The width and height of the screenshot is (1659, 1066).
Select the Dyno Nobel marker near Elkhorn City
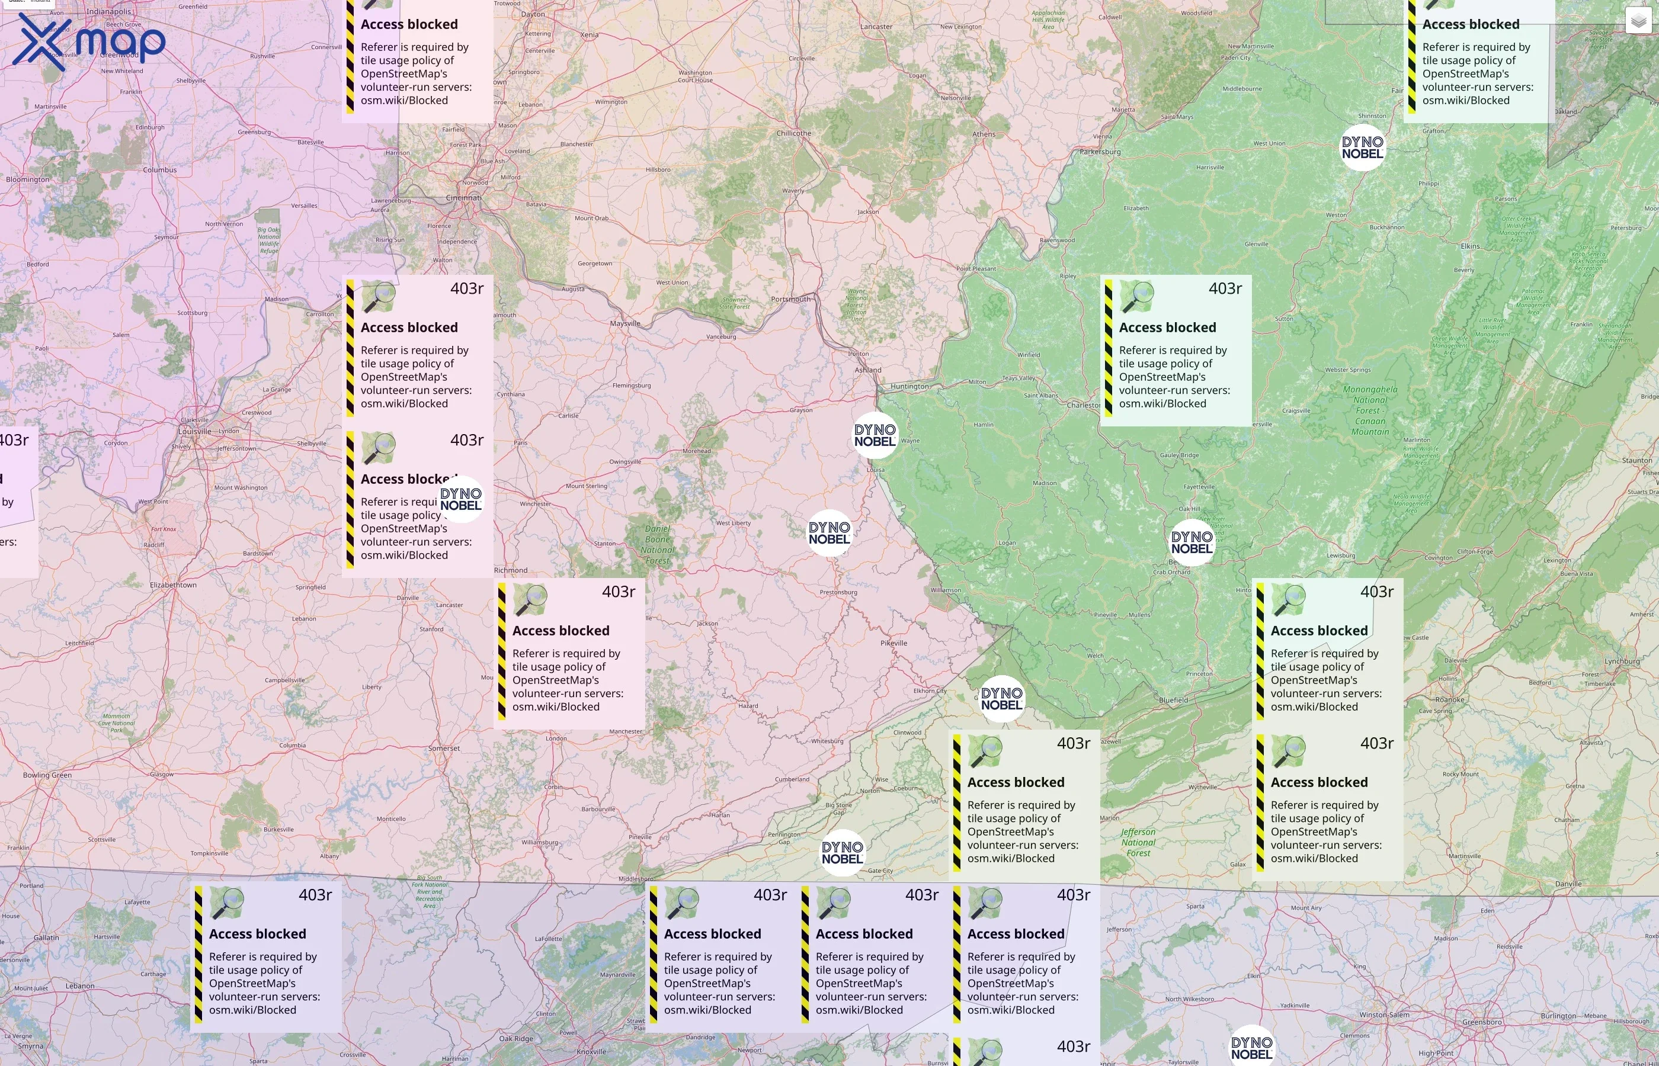coord(1002,698)
